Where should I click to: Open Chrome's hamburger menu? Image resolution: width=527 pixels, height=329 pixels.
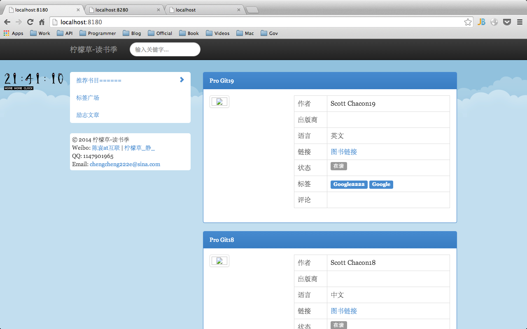[x=519, y=22]
